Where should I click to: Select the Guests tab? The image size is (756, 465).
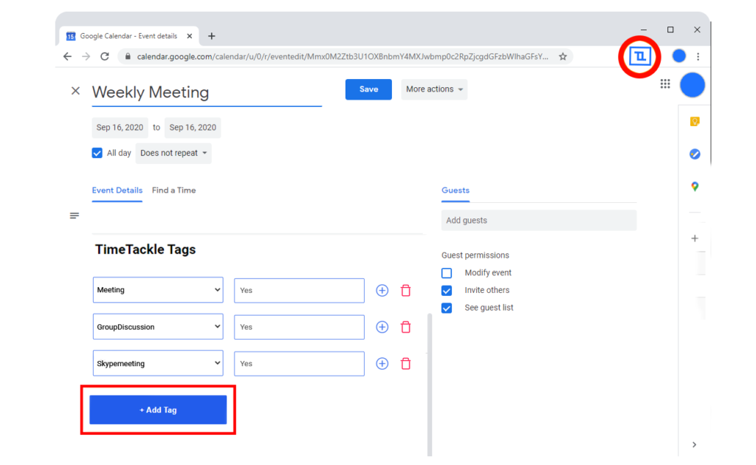(455, 190)
